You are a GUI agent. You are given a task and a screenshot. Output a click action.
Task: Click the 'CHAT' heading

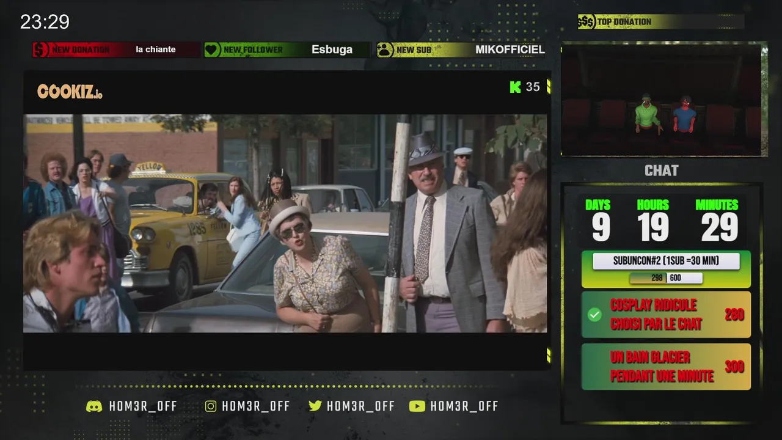pos(662,170)
